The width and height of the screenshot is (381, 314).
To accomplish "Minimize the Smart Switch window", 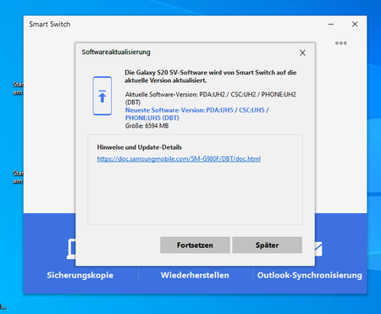I will click(331, 25).
